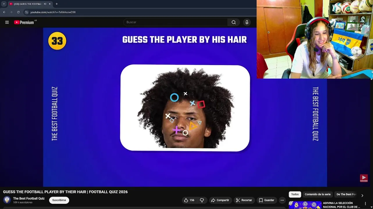Open ADIVINA LA SELECCIÓN NACIONAL video title

pyautogui.click(x=342, y=205)
